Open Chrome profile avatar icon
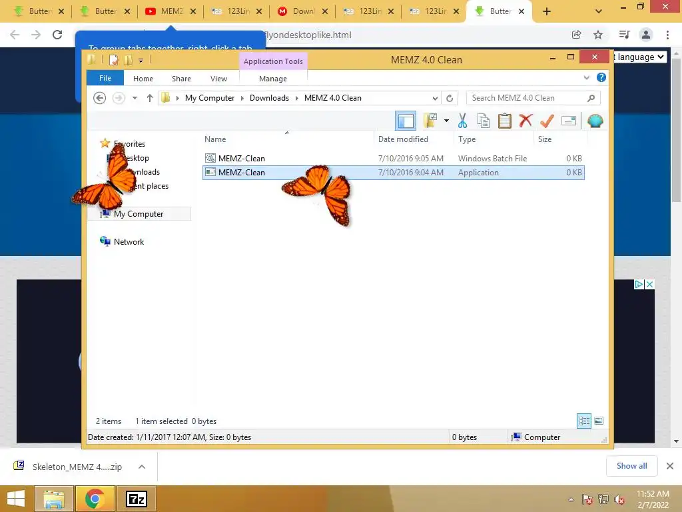 click(646, 35)
